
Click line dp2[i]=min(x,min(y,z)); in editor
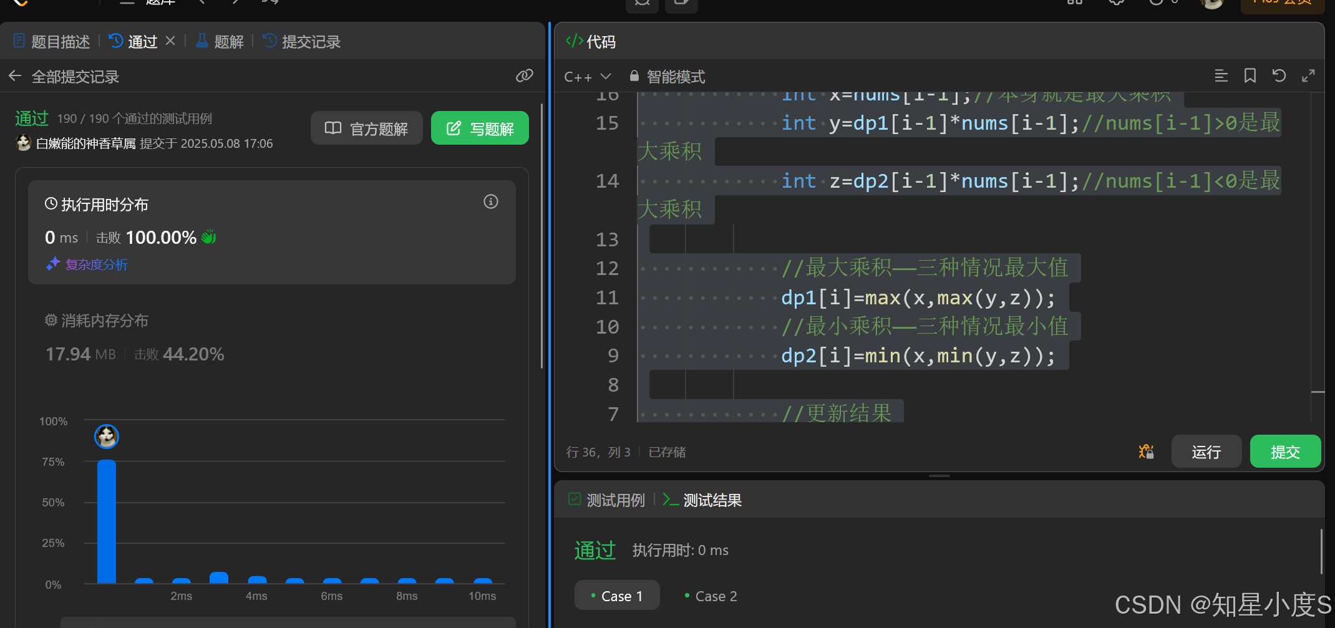918,356
